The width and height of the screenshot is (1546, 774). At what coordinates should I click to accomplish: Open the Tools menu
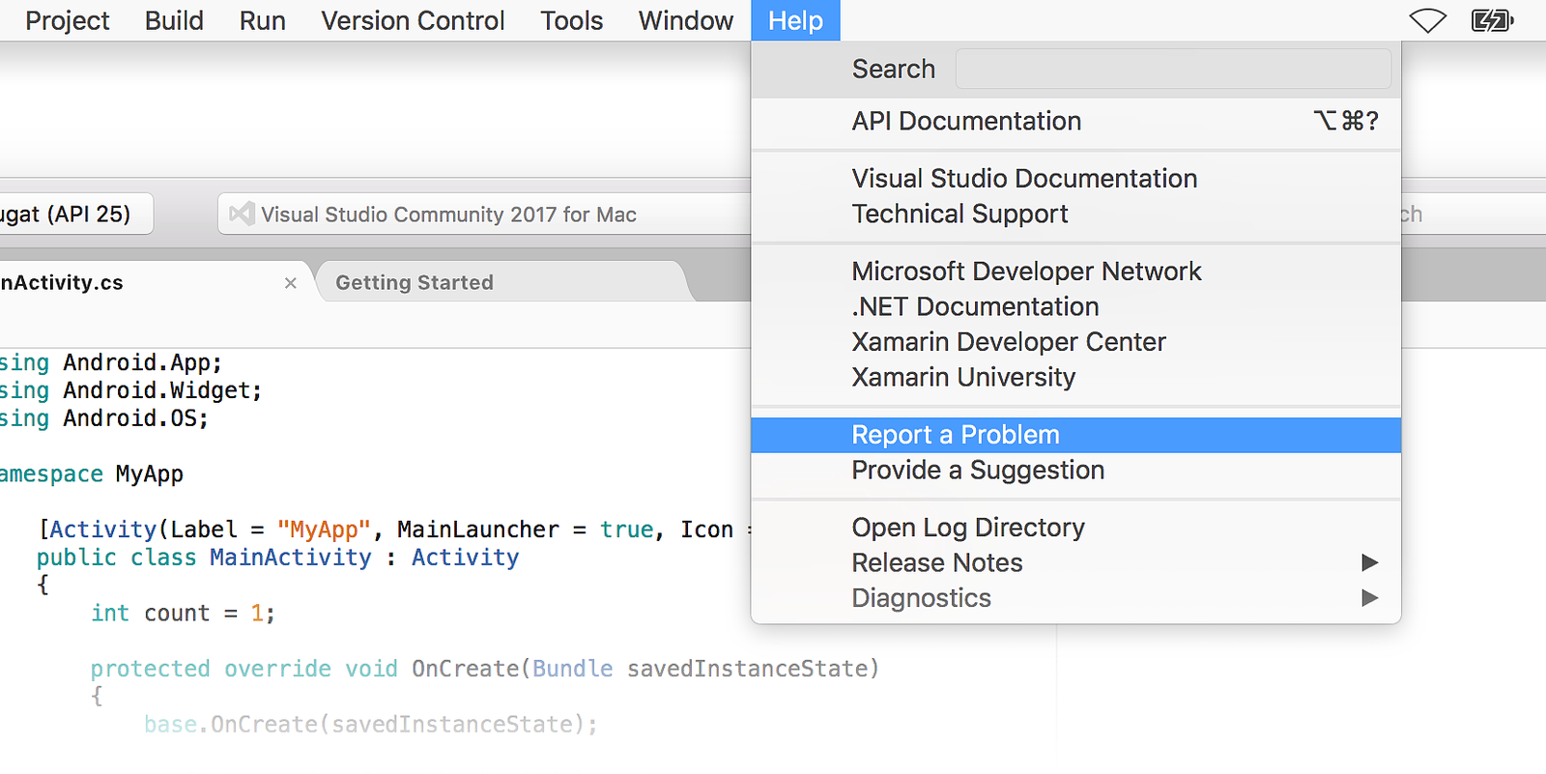tap(571, 20)
